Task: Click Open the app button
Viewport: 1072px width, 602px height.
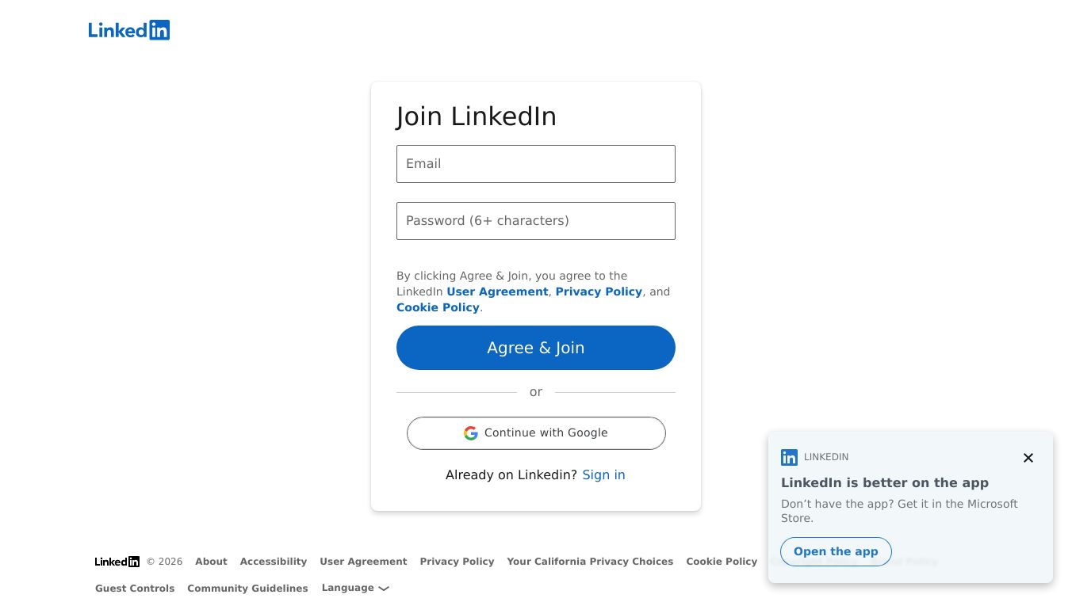Action: point(836,552)
